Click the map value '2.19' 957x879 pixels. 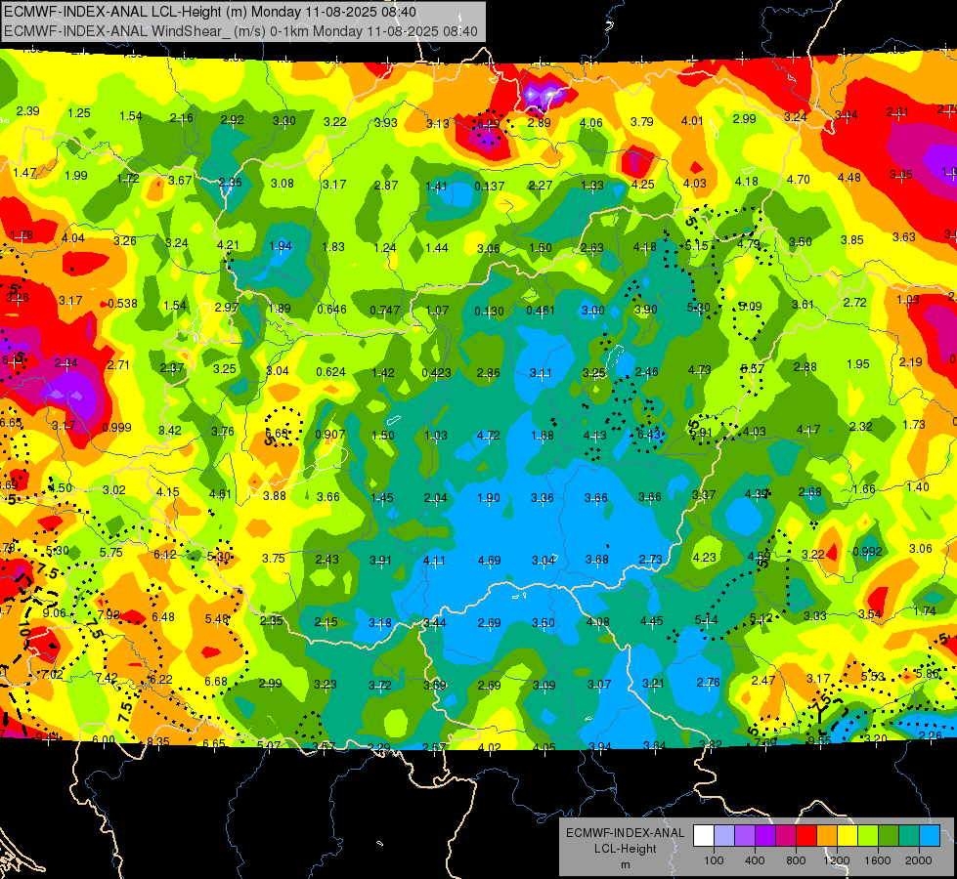point(911,361)
